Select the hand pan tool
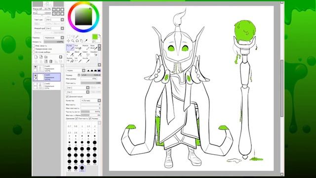The image size is (316, 178). point(81,41)
